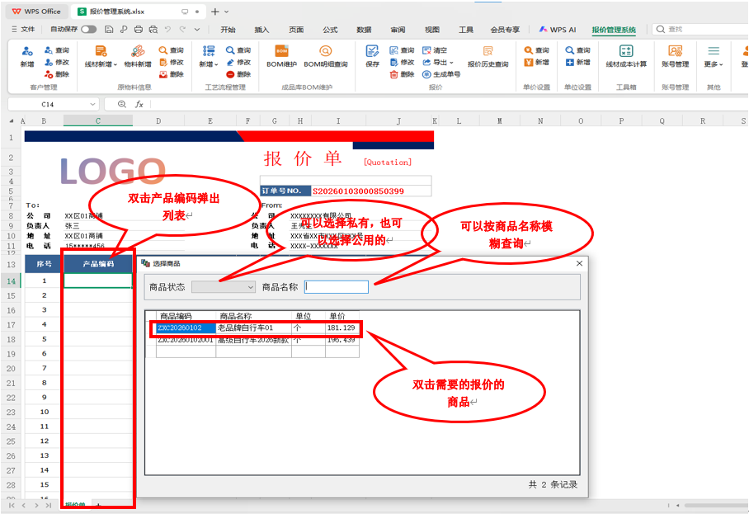Open 线材成本计算 tool

[x=626, y=56]
